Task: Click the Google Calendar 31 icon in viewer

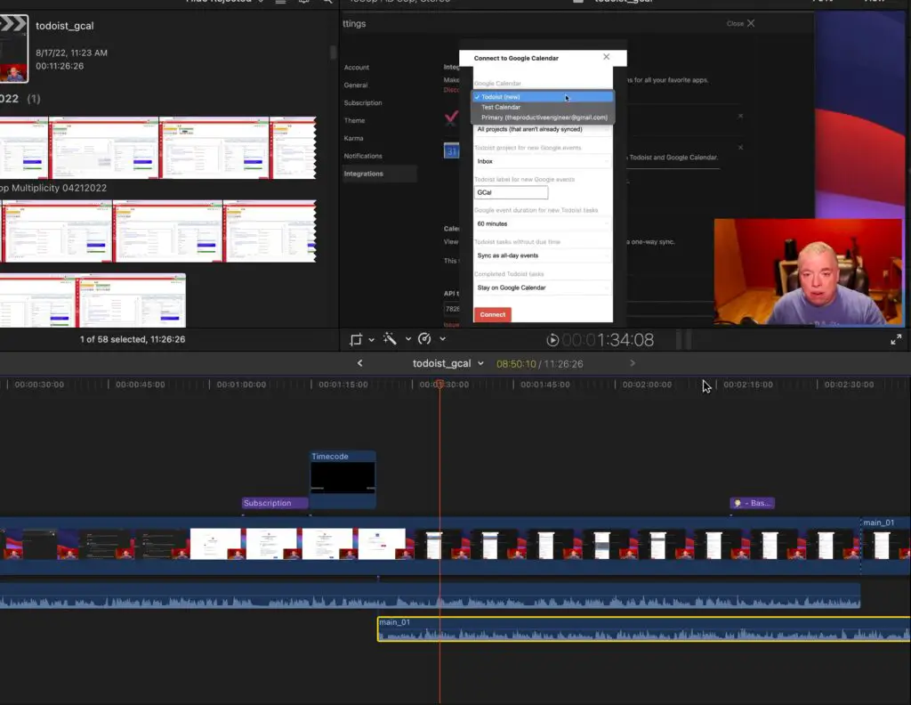Action: (451, 151)
